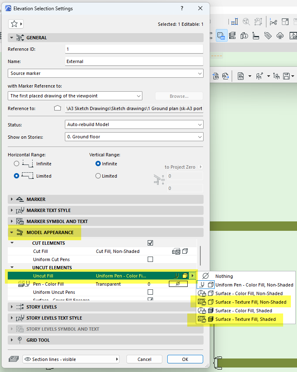Click the OK button
This screenshot has width=297, height=372.
tap(185, 359)
